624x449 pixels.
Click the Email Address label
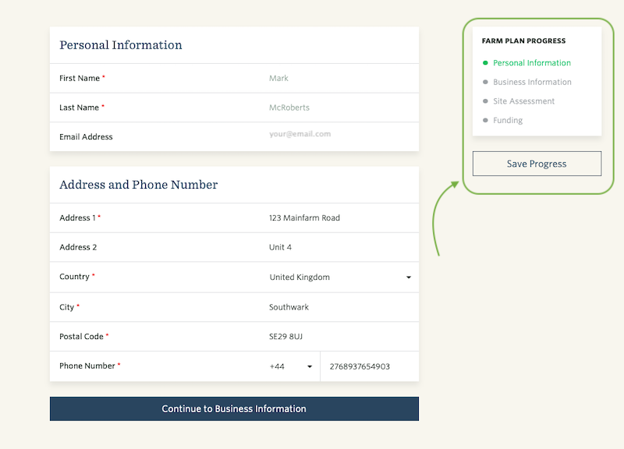click(86, 137)
